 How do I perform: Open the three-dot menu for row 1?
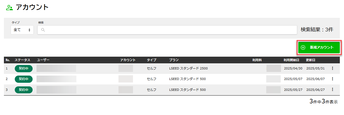click(332, 68)
